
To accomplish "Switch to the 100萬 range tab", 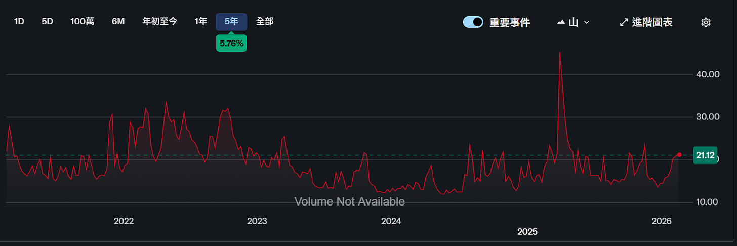I will [x=82, y=22].
